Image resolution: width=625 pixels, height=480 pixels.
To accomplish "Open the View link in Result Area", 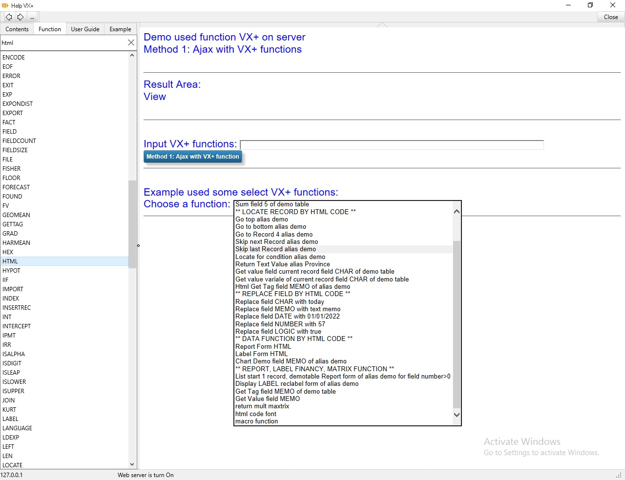I will click(155, 97).
